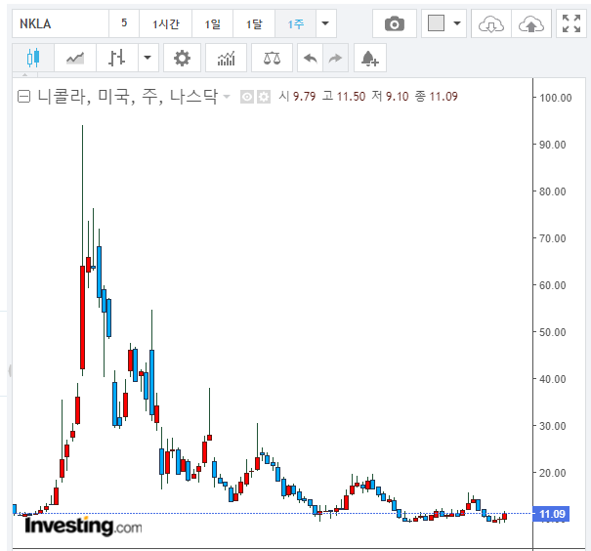Click the open value 시 9.79
The width and height of the screenshot is (591, 551).
(x=297, y=97)
